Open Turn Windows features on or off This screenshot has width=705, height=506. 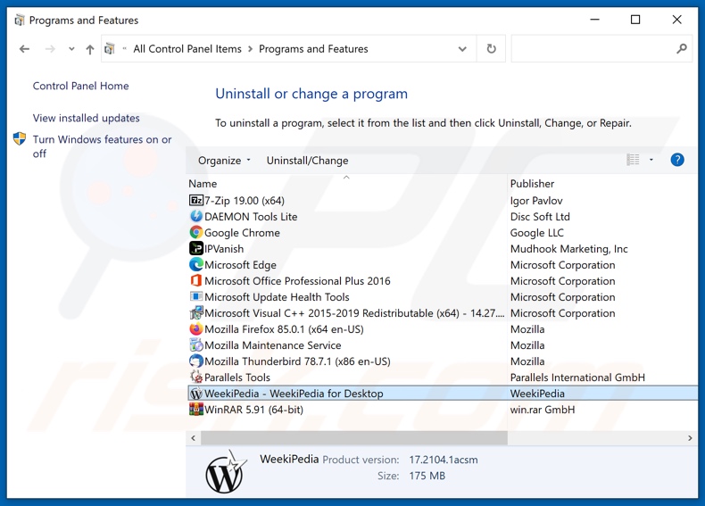pyautogui.click(x=102, y=146)
